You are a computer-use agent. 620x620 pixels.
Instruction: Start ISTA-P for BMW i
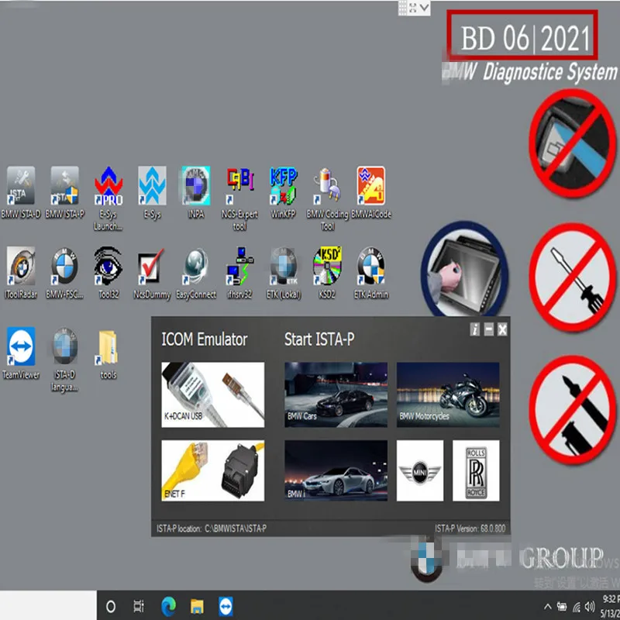tap(336, 470)
